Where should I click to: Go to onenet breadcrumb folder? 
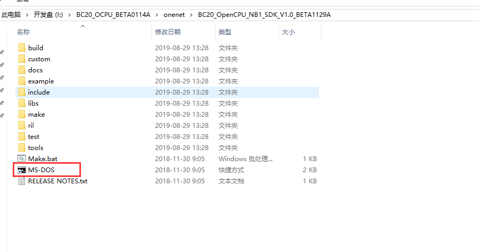pyautogui.click(x=174, y=15)
